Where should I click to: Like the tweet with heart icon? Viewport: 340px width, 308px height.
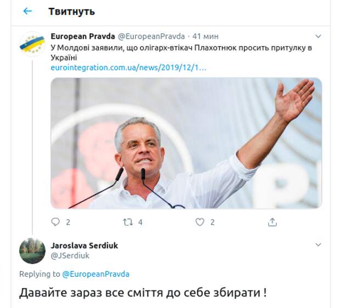point(200,222)
